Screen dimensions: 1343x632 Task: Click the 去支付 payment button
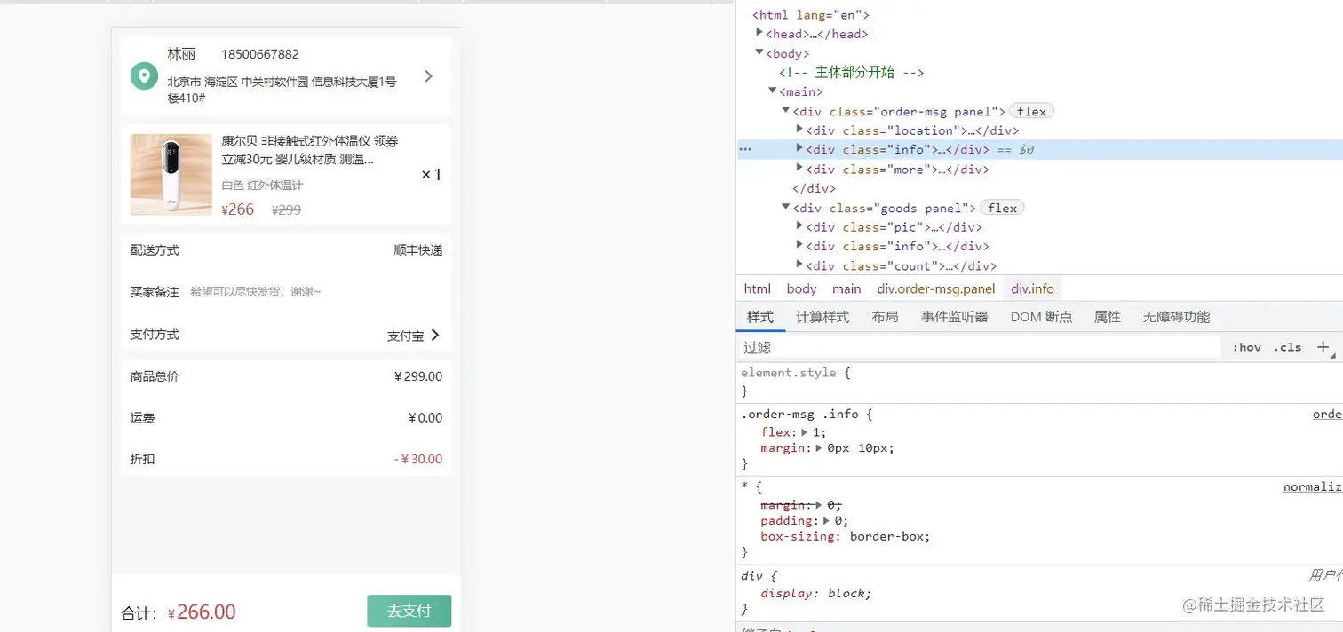click(x=409, y=611)
